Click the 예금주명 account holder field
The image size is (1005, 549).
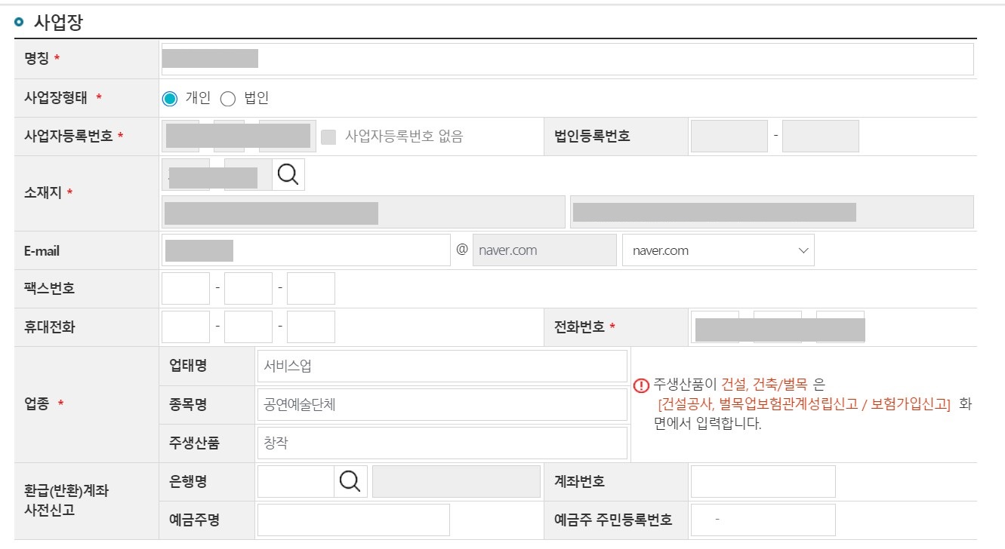point(353,520)
